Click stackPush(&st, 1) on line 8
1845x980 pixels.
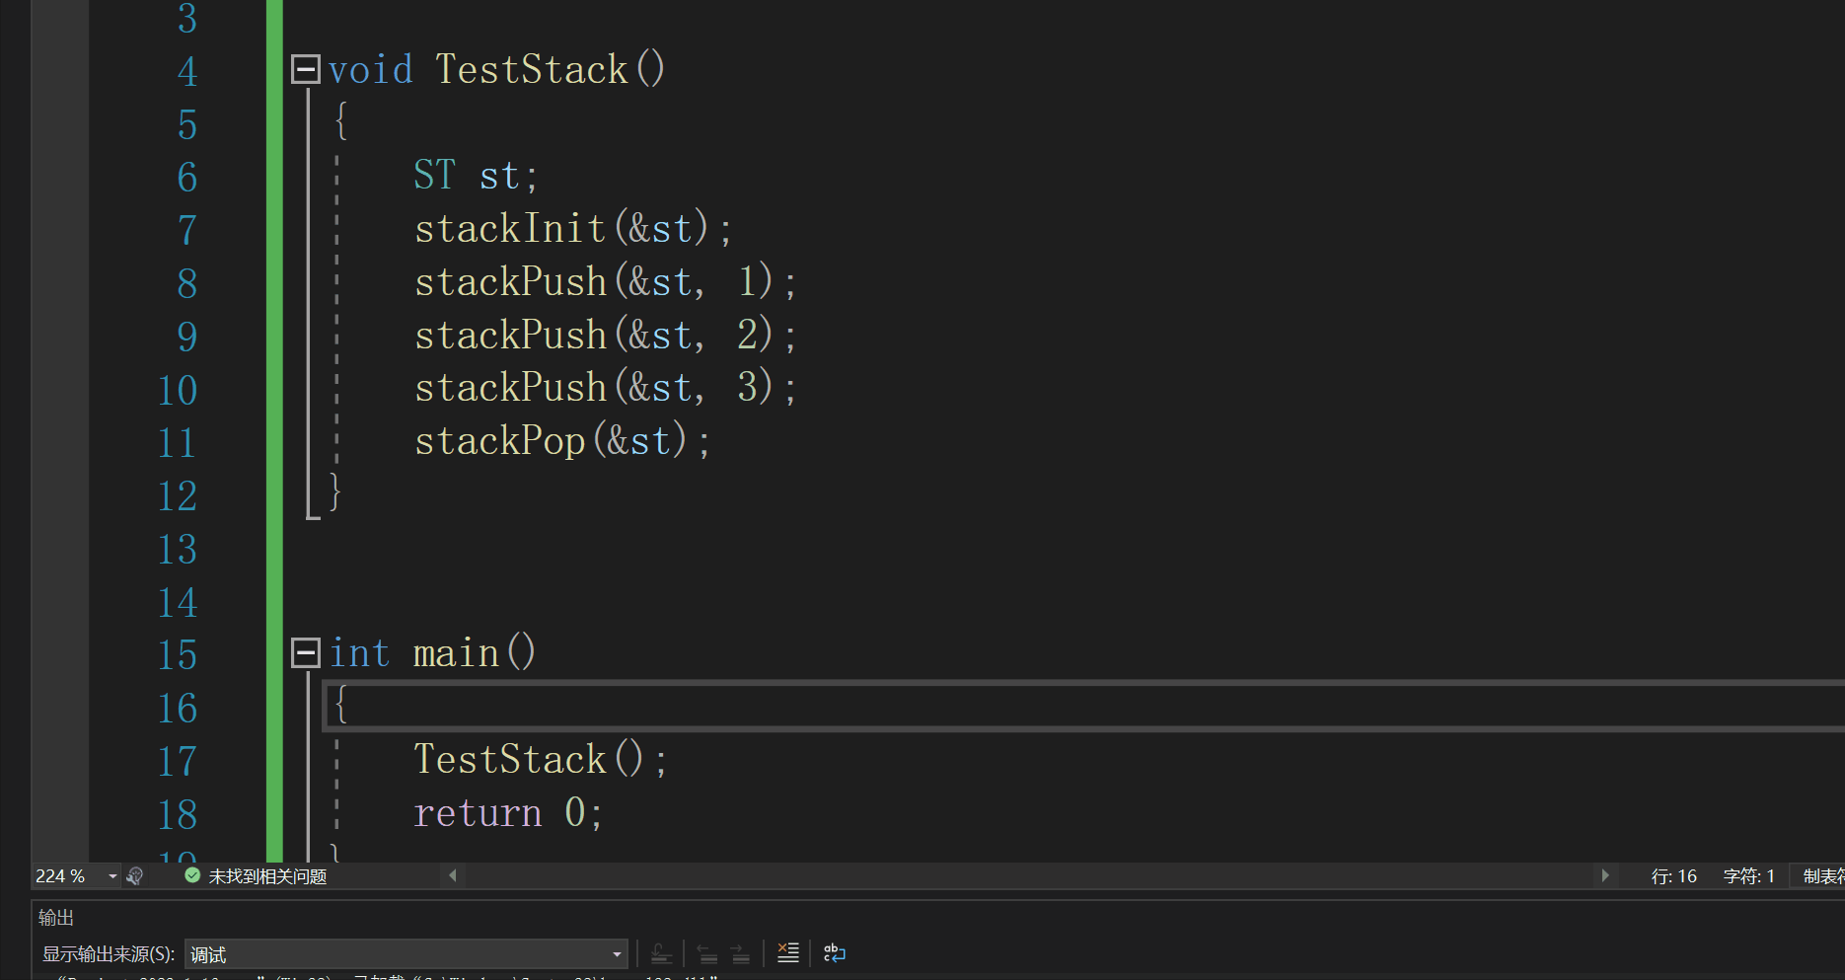[594, 282]
